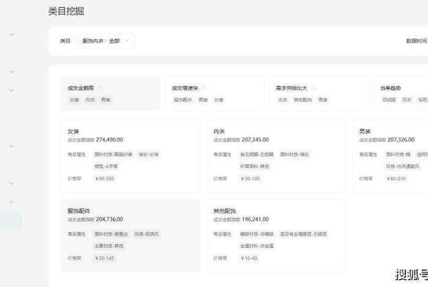Screen dimensions: 428x287
Task: Click the 内衣 tag under 成交金额高
Action: click(90, 100)
